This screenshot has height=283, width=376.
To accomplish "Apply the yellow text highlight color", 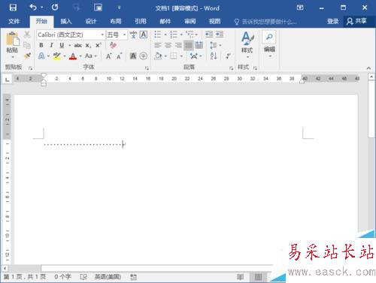I will click(57, 56).
